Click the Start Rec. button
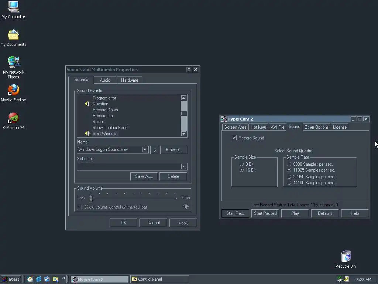 click(x=235, y=213)
